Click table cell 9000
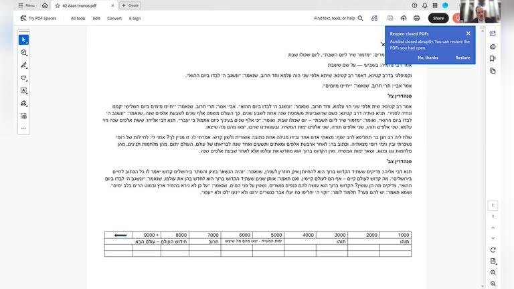Image resolution: width=514 pixels, height=289 pixels. click(147, 235)
